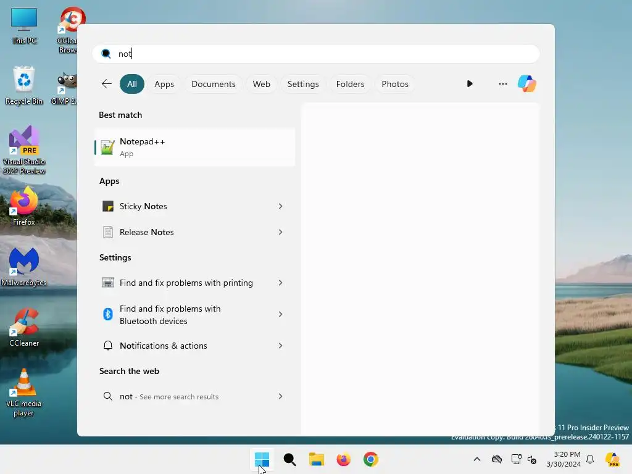Select the This PC desktop icon

pos(24,27)
